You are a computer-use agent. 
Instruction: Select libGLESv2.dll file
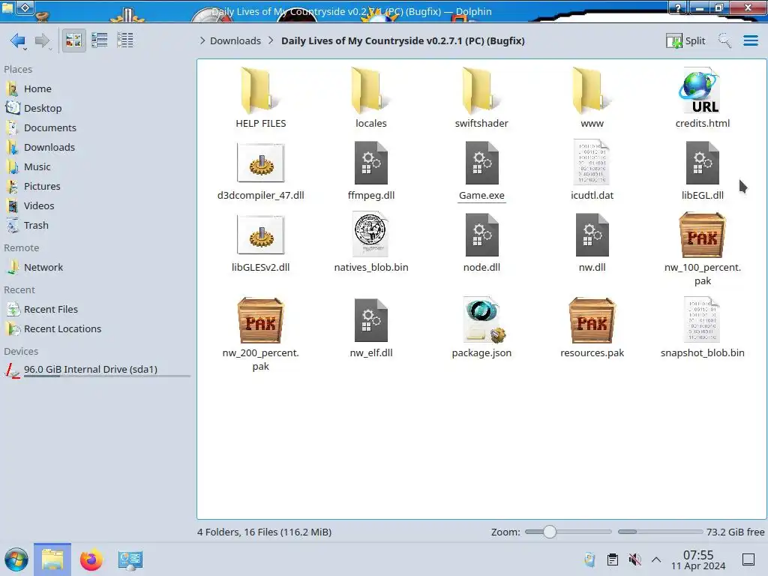(260, 242)
